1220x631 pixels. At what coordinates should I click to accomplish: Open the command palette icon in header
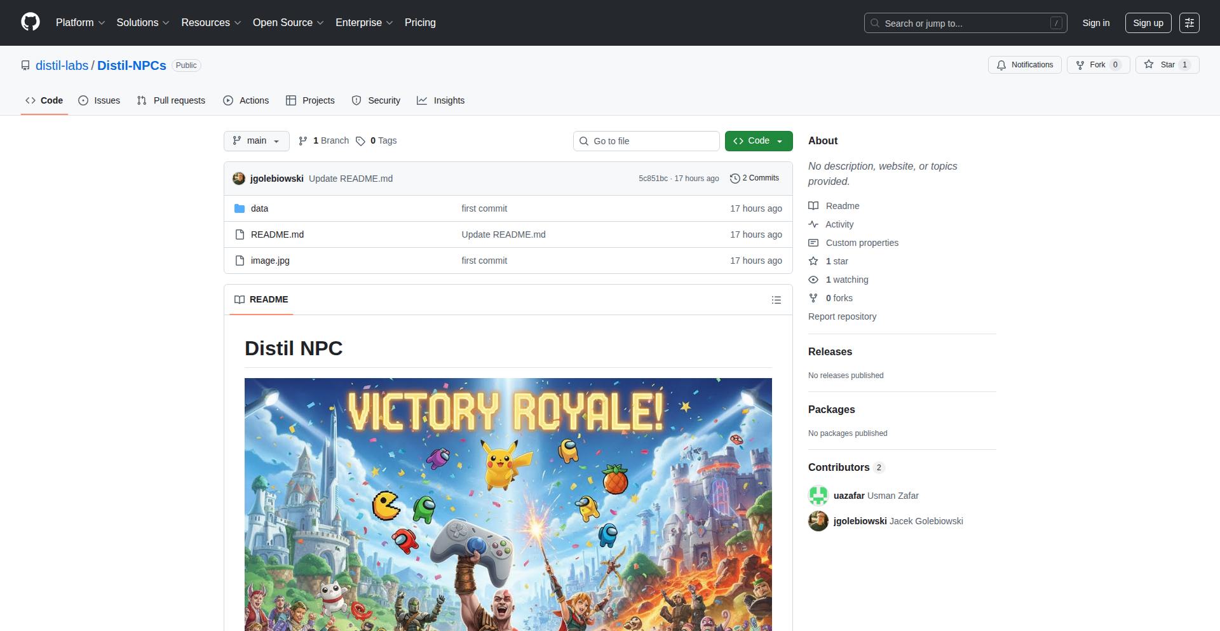[x=1189, y=23]
